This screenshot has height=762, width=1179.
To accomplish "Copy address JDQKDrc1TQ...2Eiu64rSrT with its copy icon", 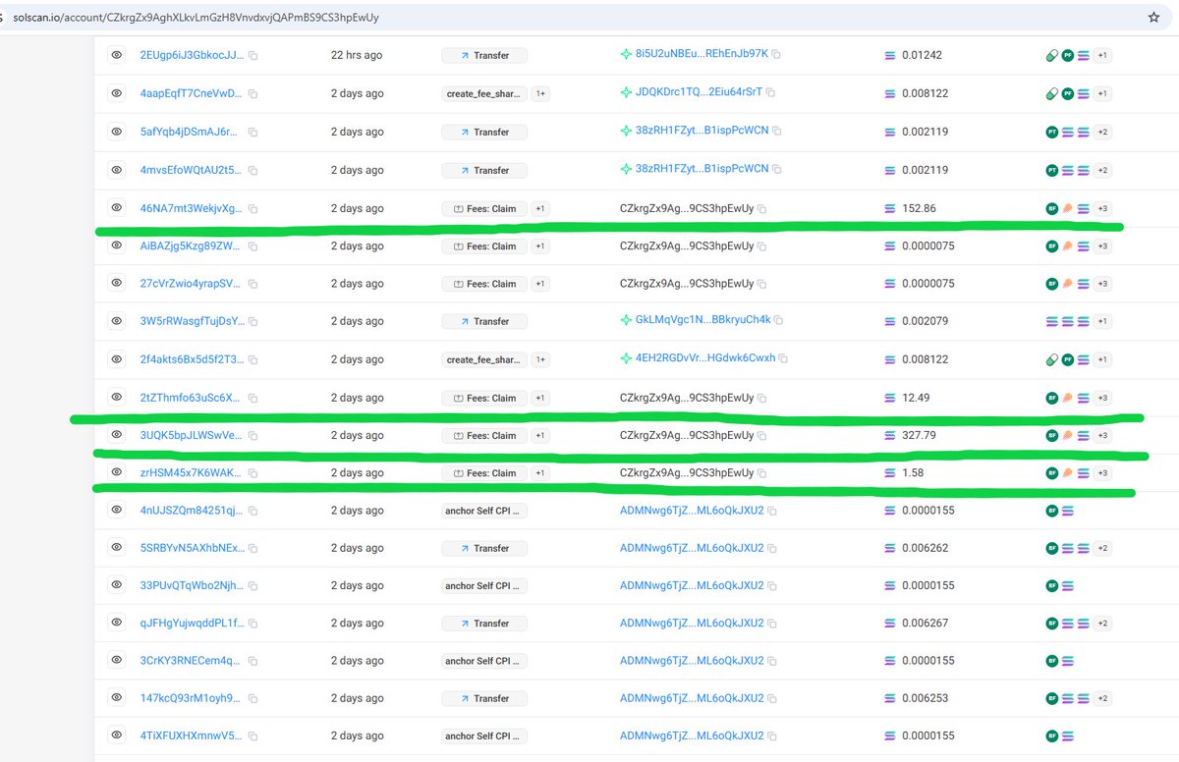I will coord(771,93).
